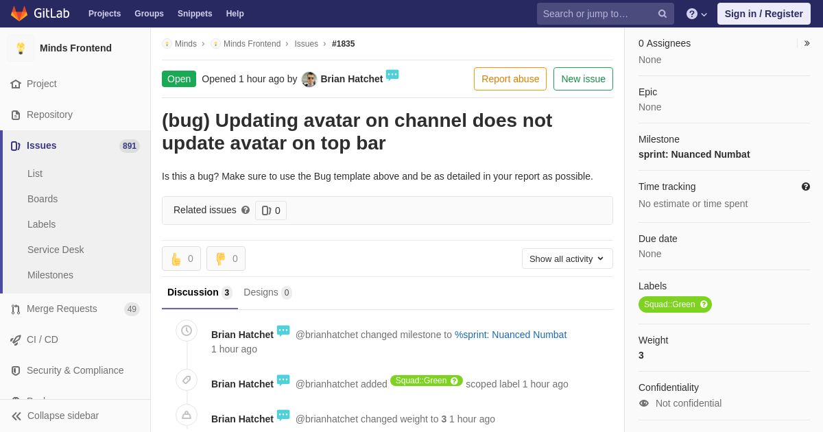Screen dimensions: 823x432
Task: Open Boards in the sidebar
Action: 43,199
